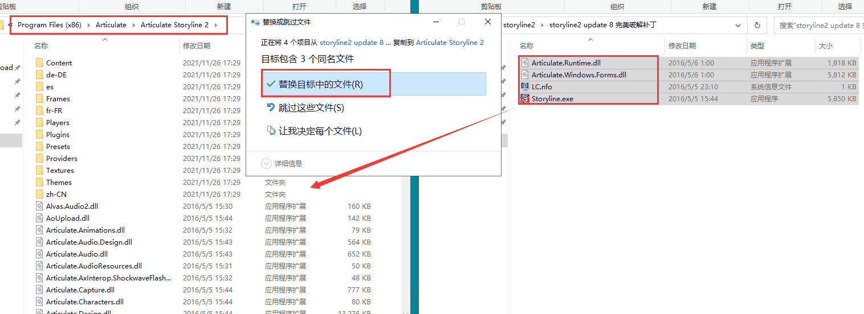This screenshot has height=314, width=864.
Task: Sort the left window by 名称 column
Action: click(x=41, y=46)
